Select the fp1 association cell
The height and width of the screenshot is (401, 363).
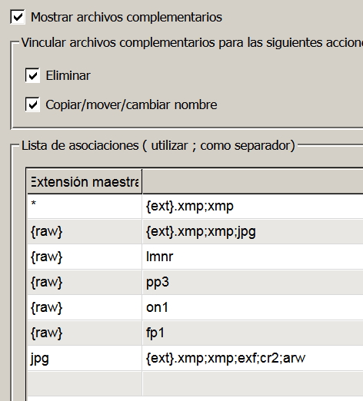[252, 333]
